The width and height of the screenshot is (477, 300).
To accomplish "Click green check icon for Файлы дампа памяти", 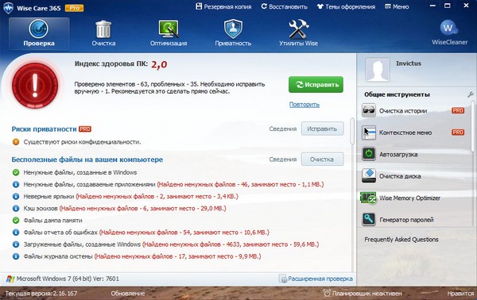I will pos(16,221).
